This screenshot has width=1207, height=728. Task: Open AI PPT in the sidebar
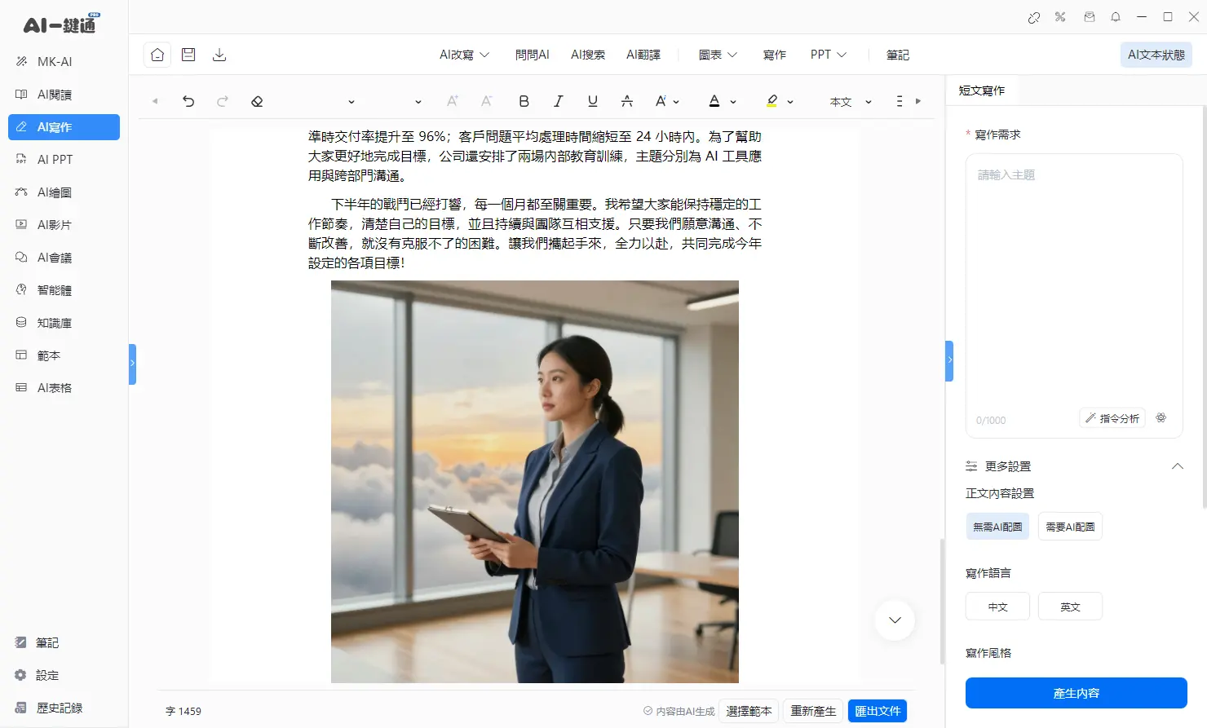tap(64, 160)
